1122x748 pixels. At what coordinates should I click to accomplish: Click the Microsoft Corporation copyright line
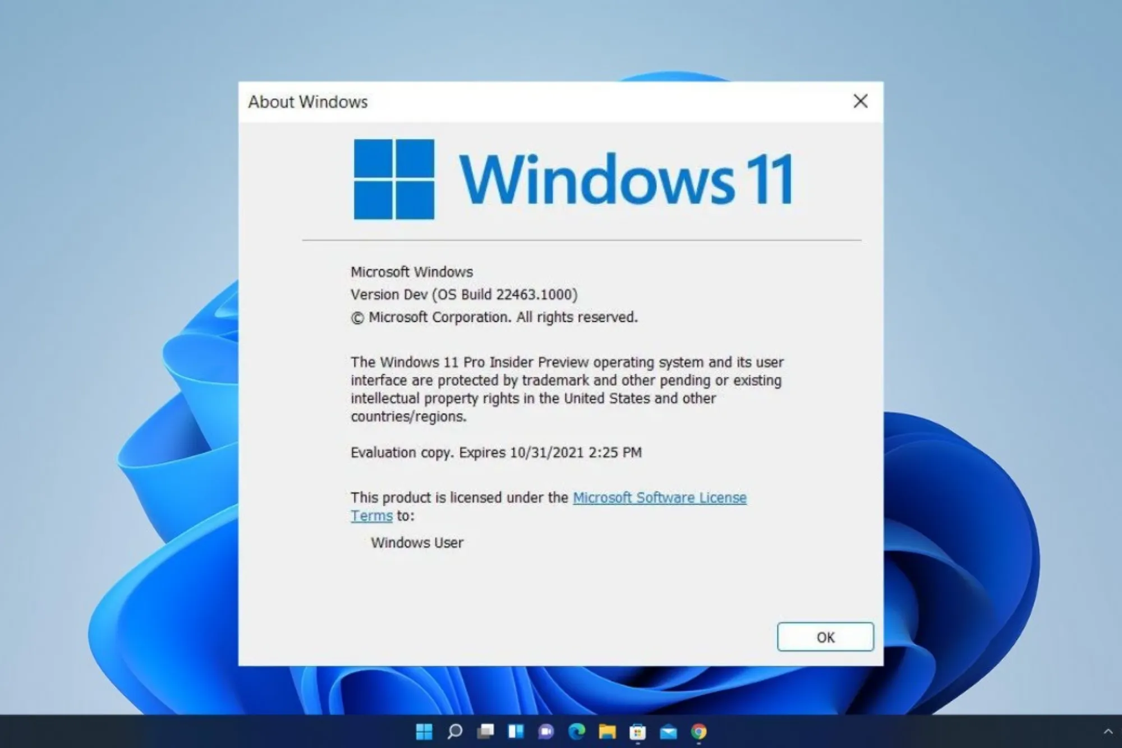point(494,317)
